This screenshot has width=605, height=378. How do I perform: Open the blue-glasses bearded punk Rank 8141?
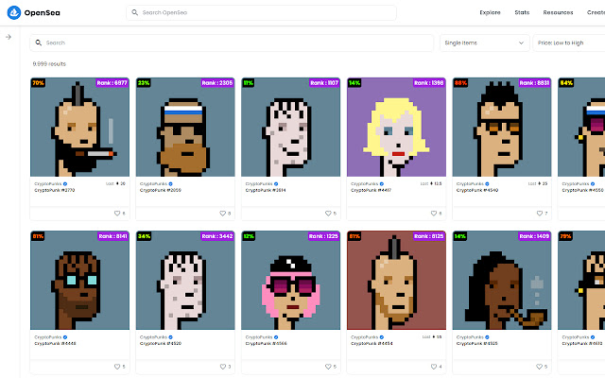pos(79,281)
